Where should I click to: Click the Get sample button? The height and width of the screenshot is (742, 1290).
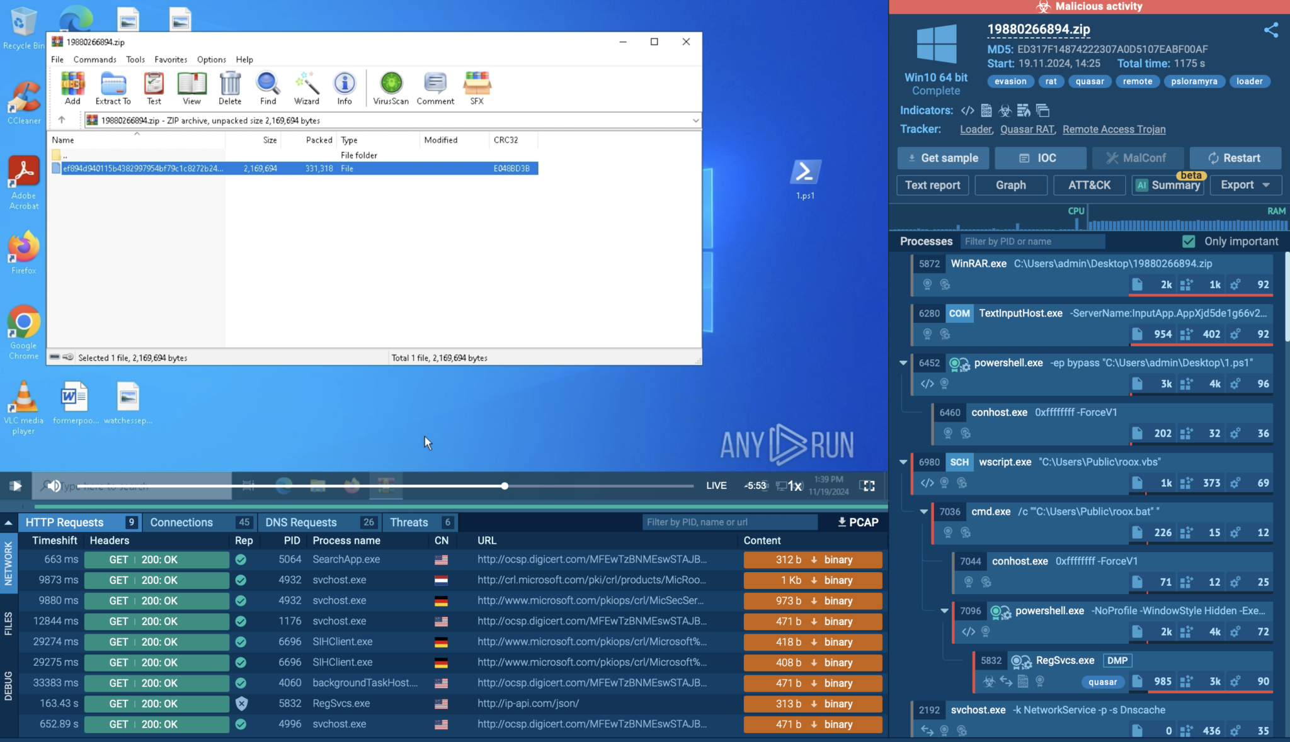pos(942,158)
